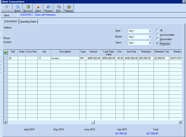
Task: Click 'CLIENTRET - Client with Retention' text
Action: pos(38,15)
